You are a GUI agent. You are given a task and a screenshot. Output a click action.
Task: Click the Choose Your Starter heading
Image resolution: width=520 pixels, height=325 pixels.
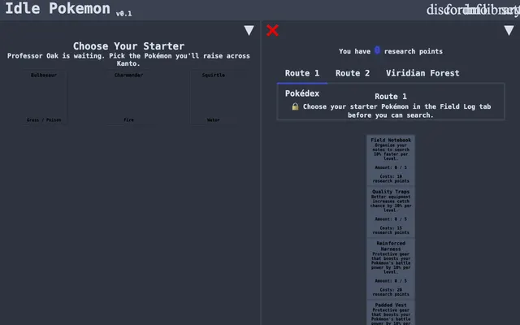tap(128, 46)
